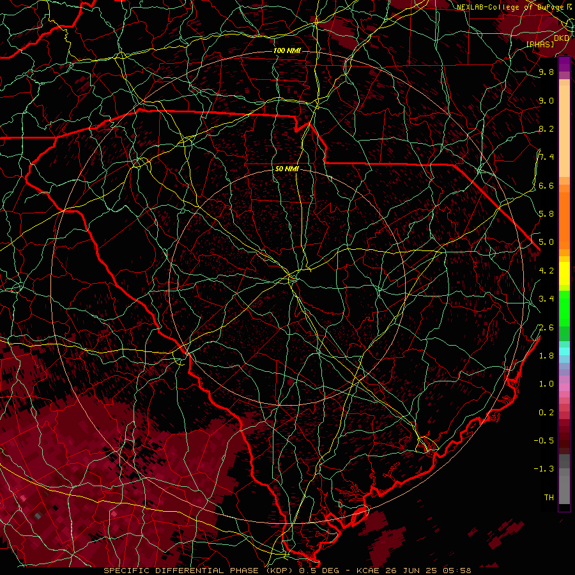Click the bright green segment of the color bar
Viewport: 575px width, 575px height.
(564, 308)
